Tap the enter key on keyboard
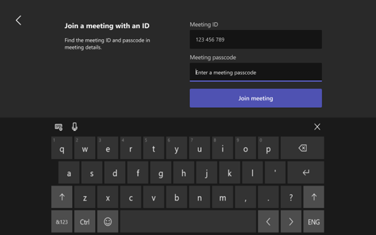The height and width of the screenshot is (235, 376). [x=305, y=172]
